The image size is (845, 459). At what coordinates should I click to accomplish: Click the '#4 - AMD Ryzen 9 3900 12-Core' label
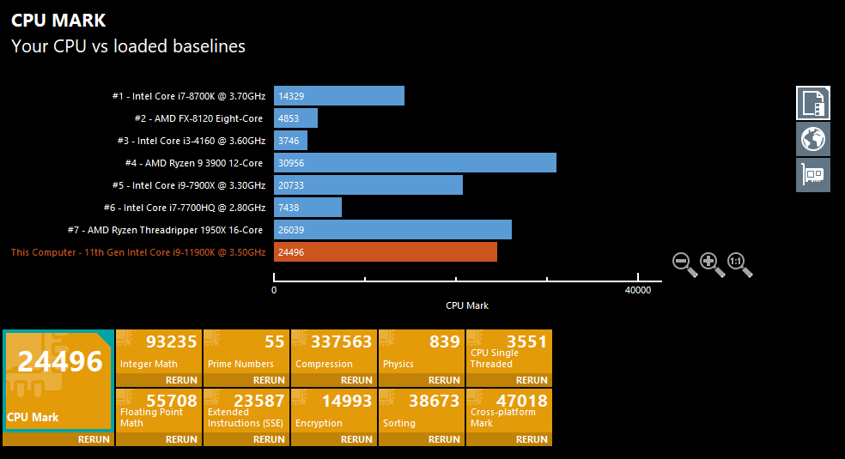[x=194, y=163]
